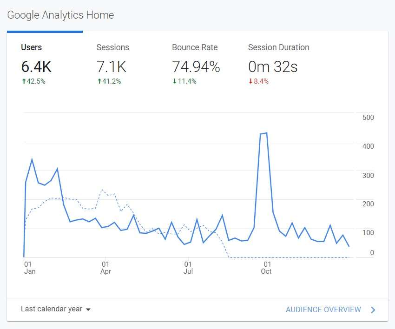Open the AUDIENCE OVERVIEW link
This screenshot has width=395, height=329.
(323, 309)
